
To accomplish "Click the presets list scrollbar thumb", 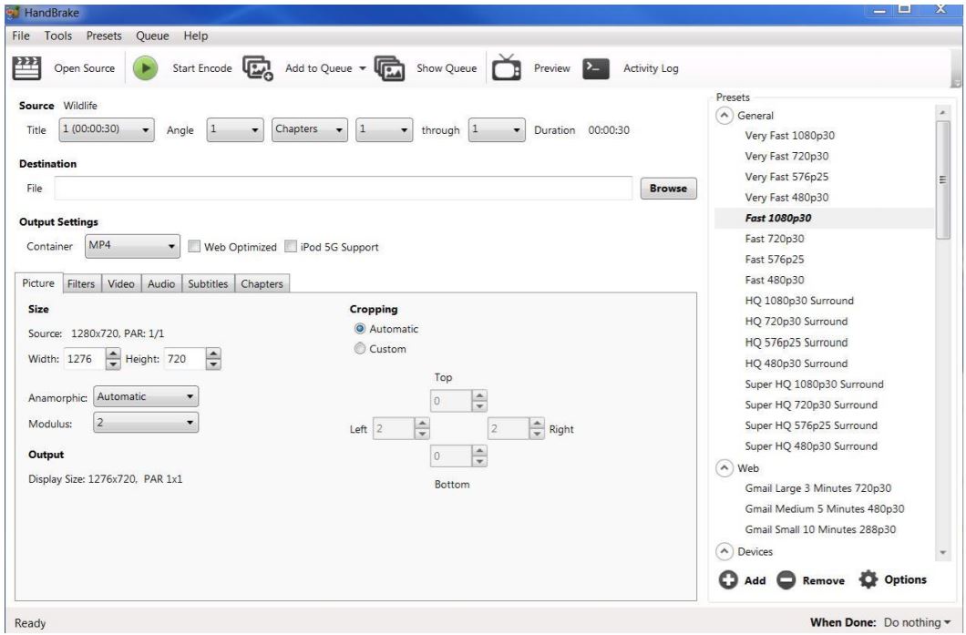I will coord(942,179).
